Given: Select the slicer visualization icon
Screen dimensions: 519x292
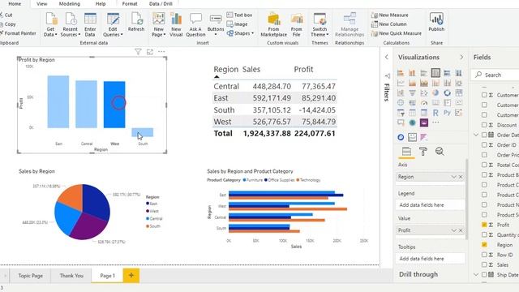Looking at the screenshot, I should [401, 113].
